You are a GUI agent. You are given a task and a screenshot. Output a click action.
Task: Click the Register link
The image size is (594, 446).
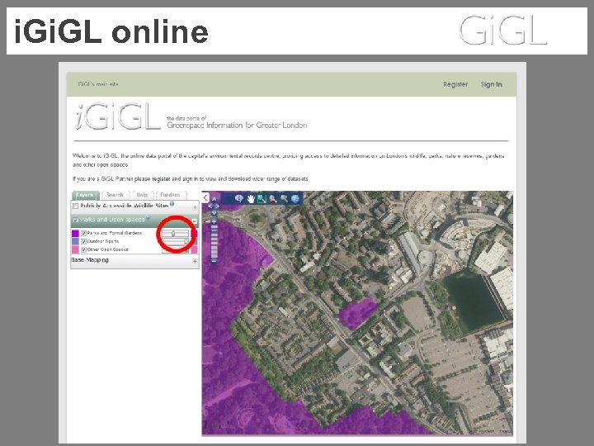coord(455,84)
